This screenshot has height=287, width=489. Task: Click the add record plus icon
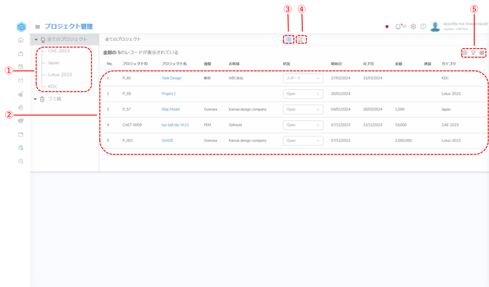(x=465, y=52)
